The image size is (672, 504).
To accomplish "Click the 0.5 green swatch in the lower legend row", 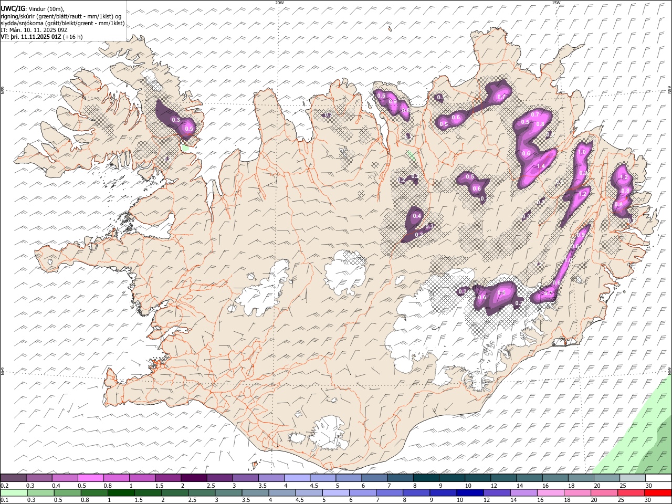I will 67,493.
